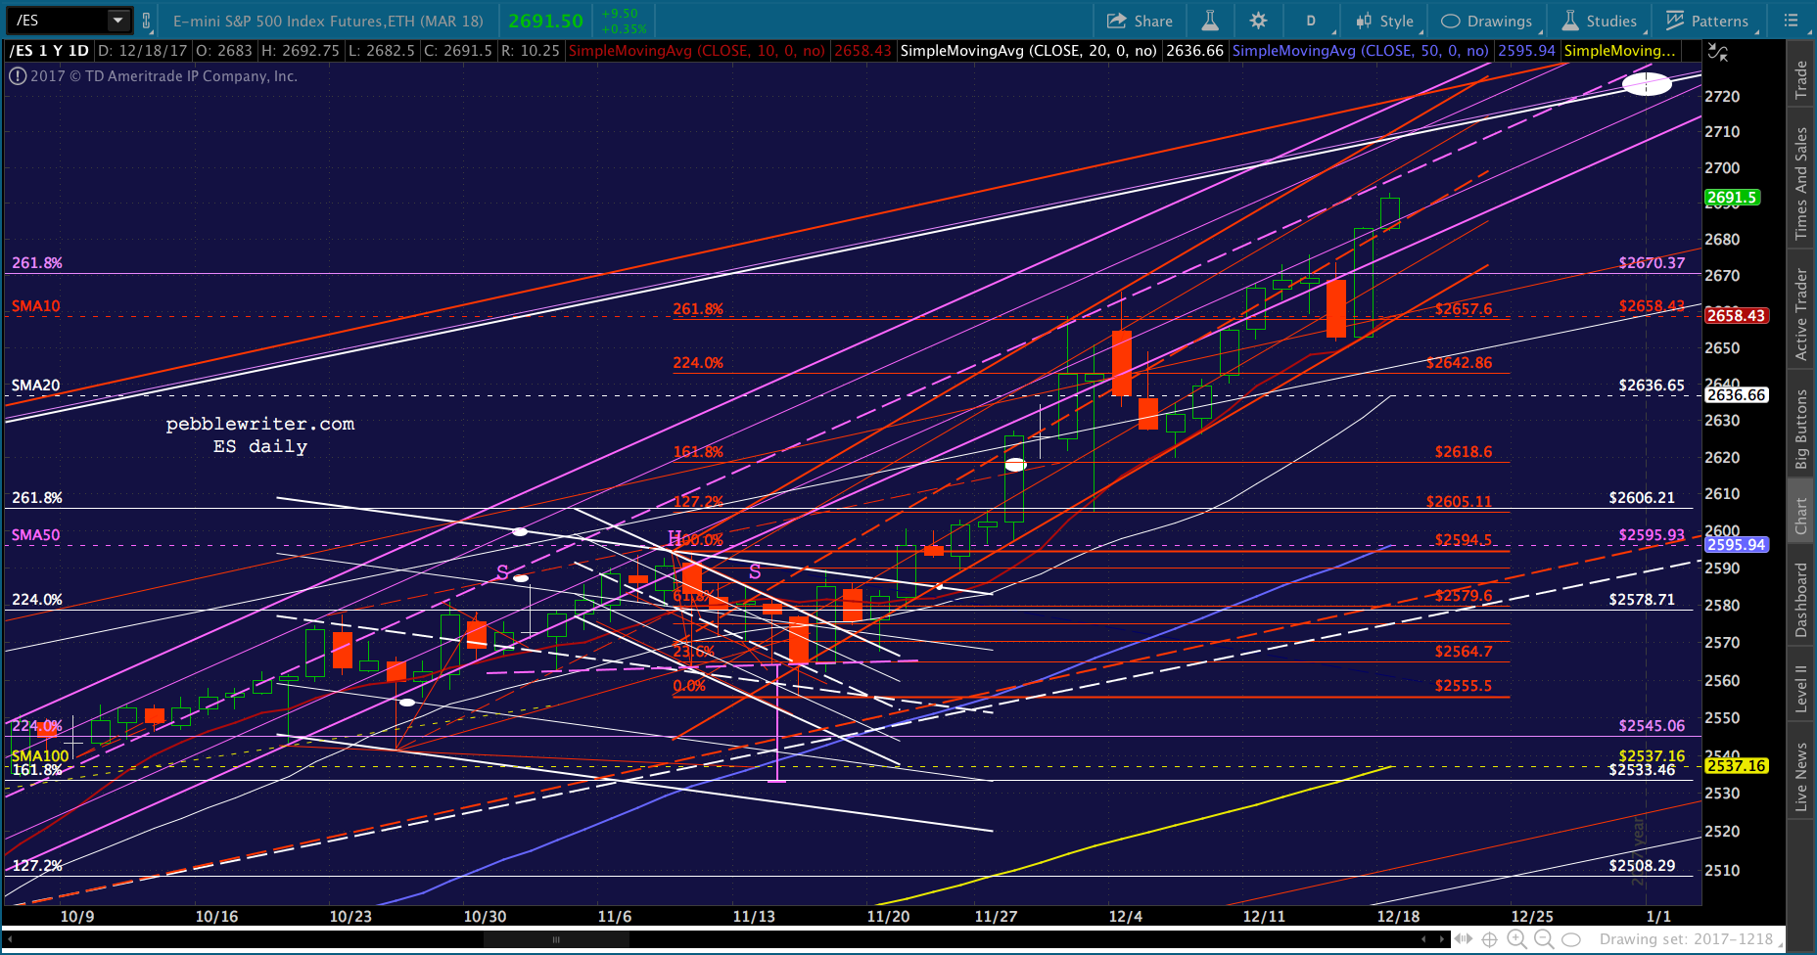Click the SimpleMovingAvg 10 study label
This screenshot has width=1817, height=955.
click(x=697, y=51)
